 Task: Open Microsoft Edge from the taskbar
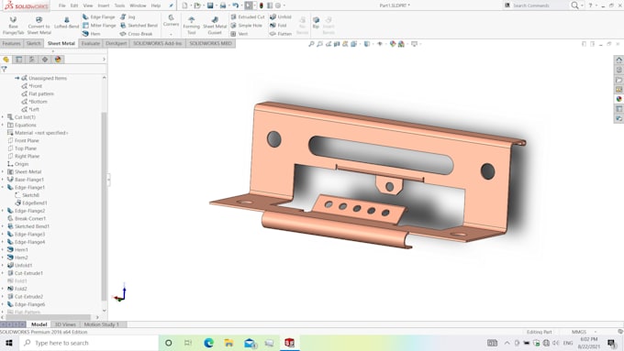pyautogui.click(x=208, y=343)
